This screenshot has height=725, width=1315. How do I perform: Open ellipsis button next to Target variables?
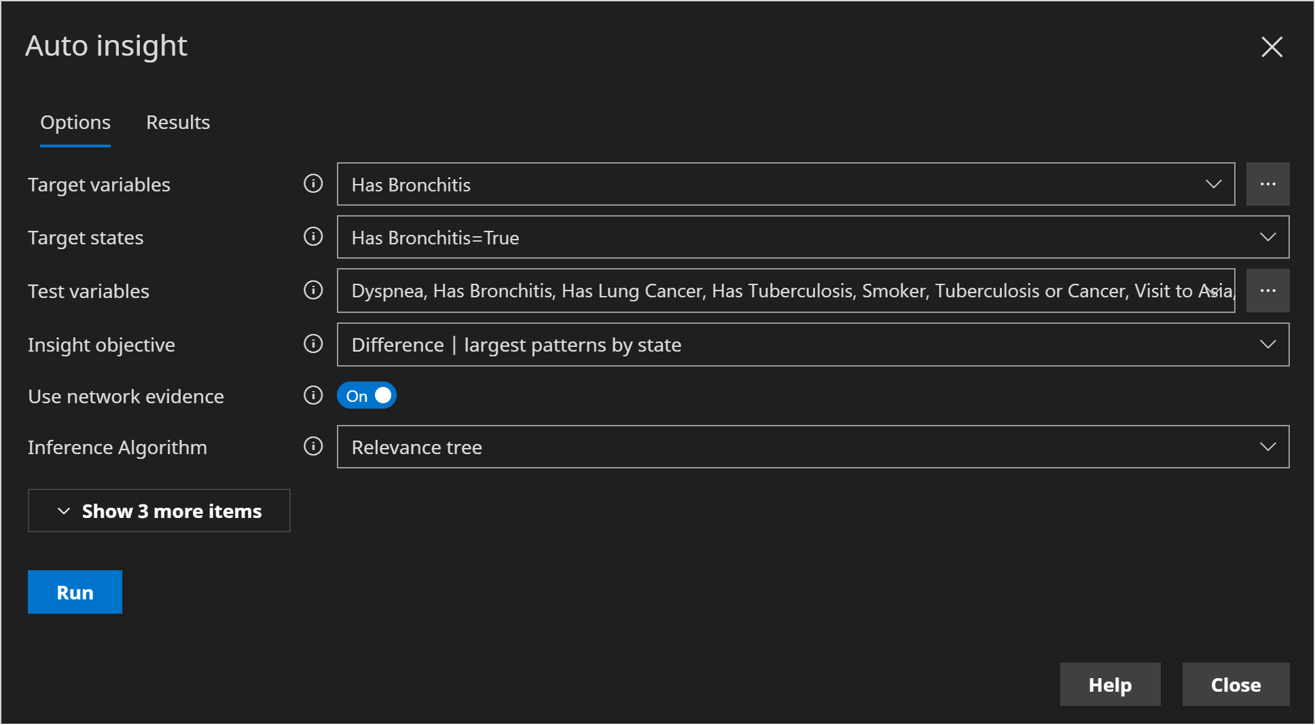(1267, 184)
